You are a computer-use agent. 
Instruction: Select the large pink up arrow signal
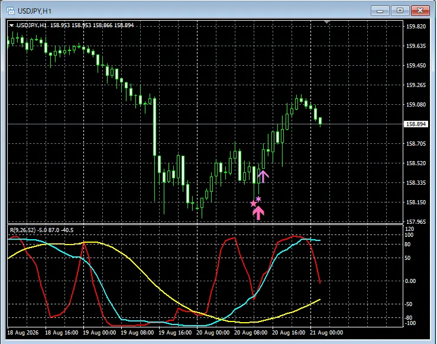258,213
